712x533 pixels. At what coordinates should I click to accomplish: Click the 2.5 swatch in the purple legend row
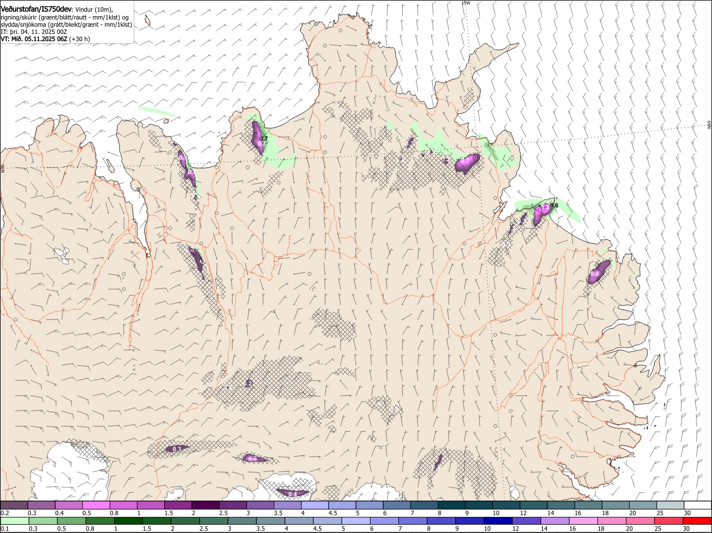click(x=233, y=505)
